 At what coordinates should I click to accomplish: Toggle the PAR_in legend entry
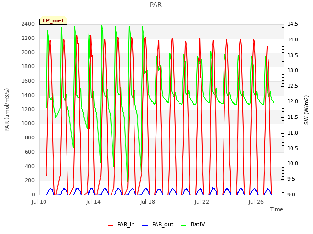click(x=121, y=224)
